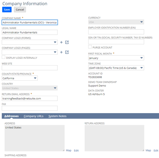This screenshot has height=158, width=159.
Task: Enable Display Logo Internally checkbox
Action: pos(3,57)
